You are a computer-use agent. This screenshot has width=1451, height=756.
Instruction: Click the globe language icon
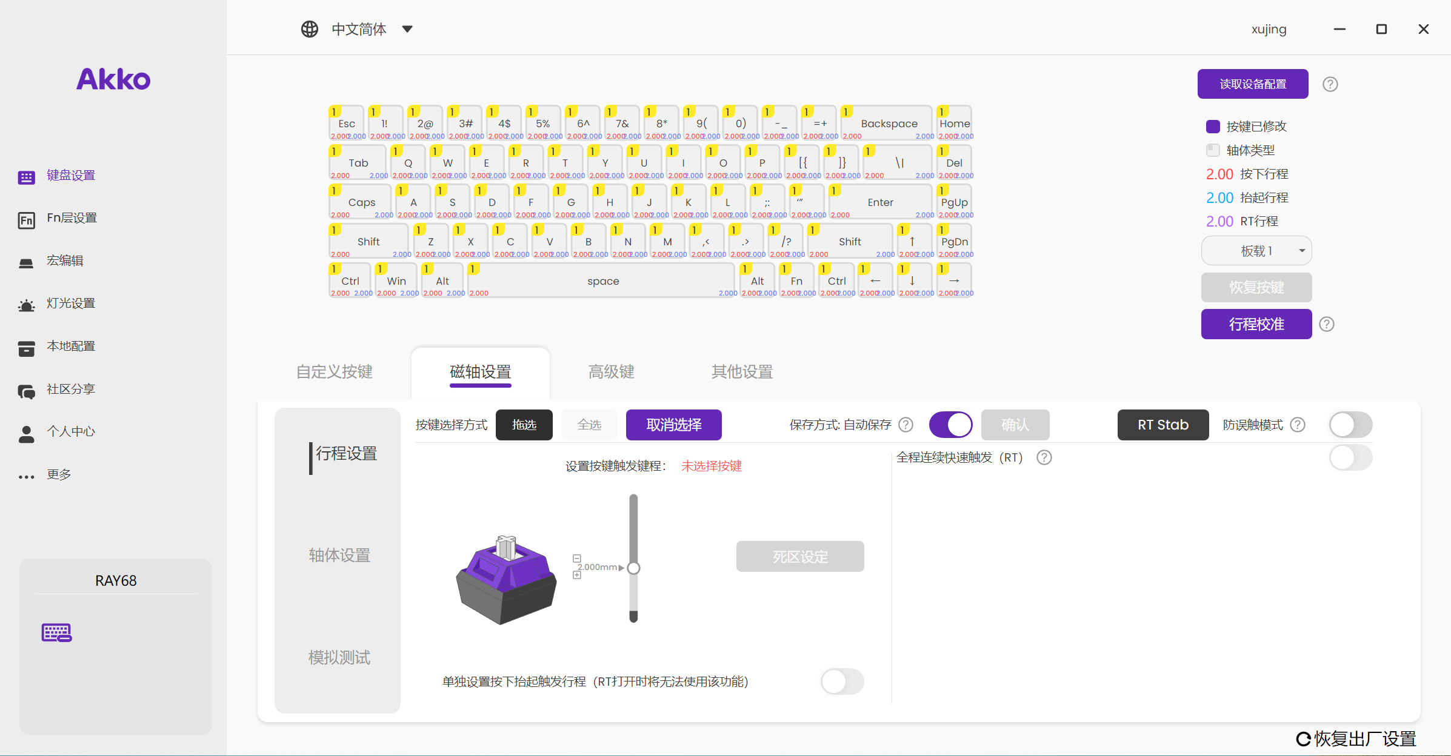click(310, 29)
